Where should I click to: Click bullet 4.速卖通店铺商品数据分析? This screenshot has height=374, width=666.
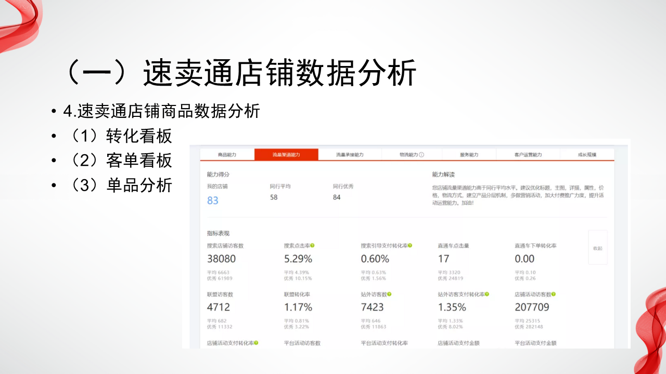coord(161,111)
